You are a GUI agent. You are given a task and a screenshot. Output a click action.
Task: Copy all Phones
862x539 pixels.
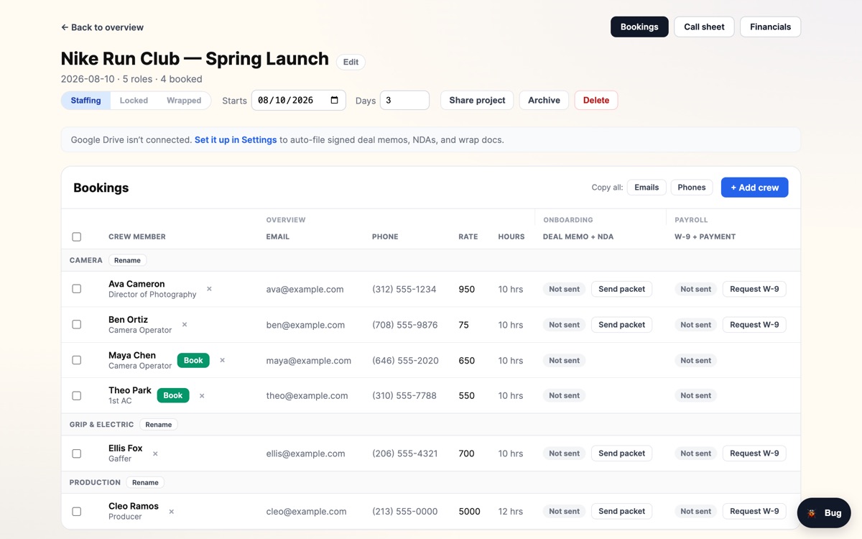[692, 187]
